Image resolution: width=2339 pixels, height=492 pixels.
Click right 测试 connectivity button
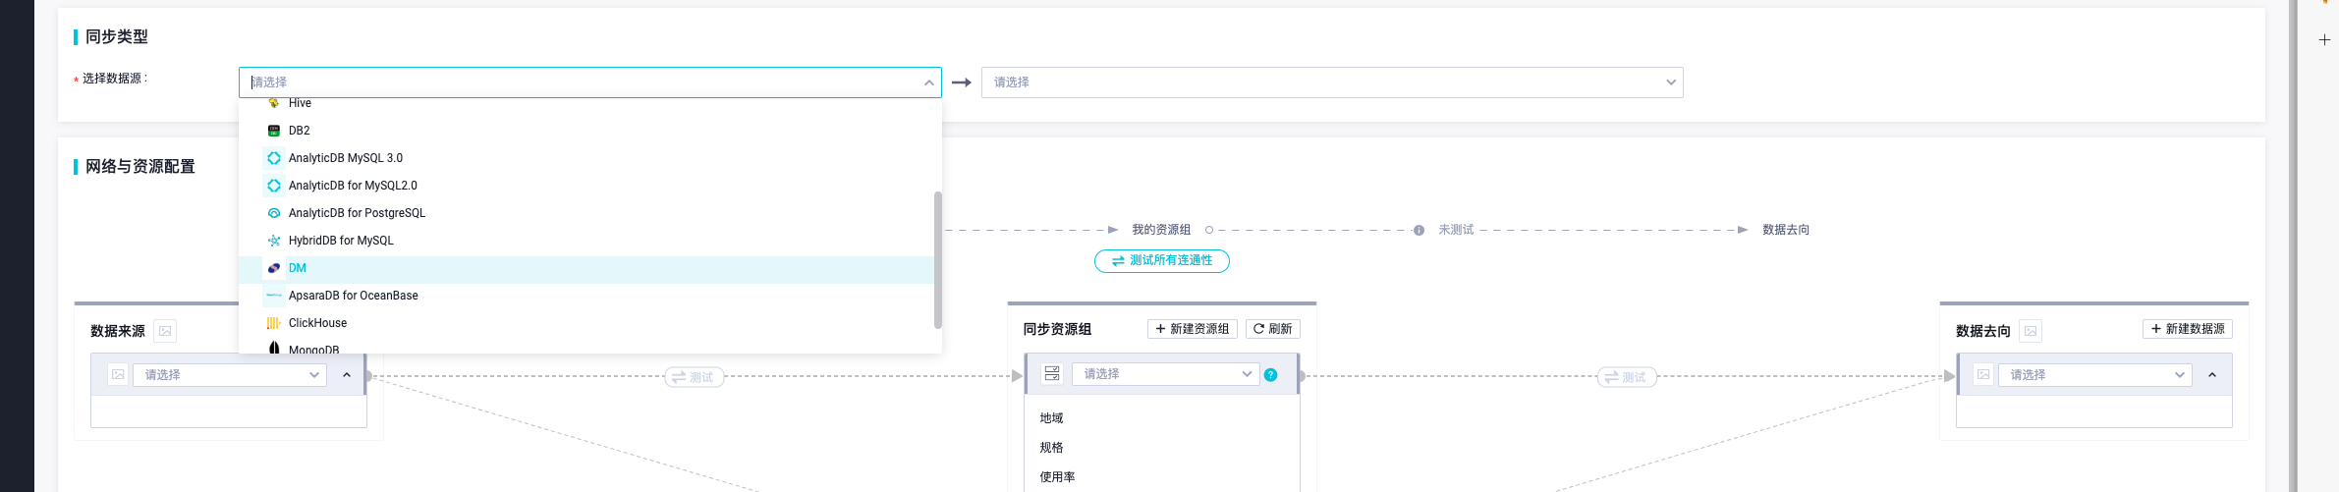point(1627,377)
